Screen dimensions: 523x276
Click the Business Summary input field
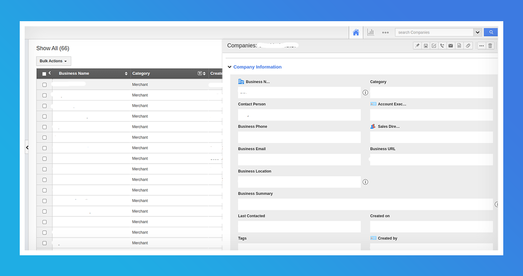[365, 205]
